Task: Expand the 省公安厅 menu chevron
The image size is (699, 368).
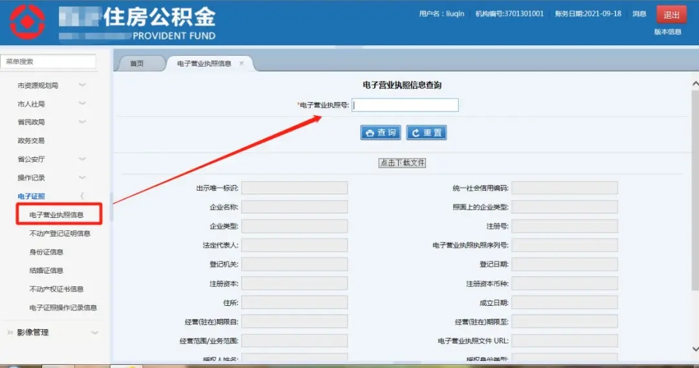Action: [82, 159]
